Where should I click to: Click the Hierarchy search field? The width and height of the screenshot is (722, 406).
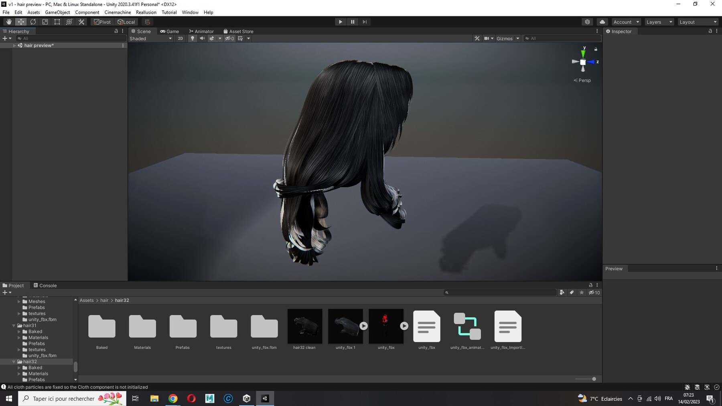71,38
